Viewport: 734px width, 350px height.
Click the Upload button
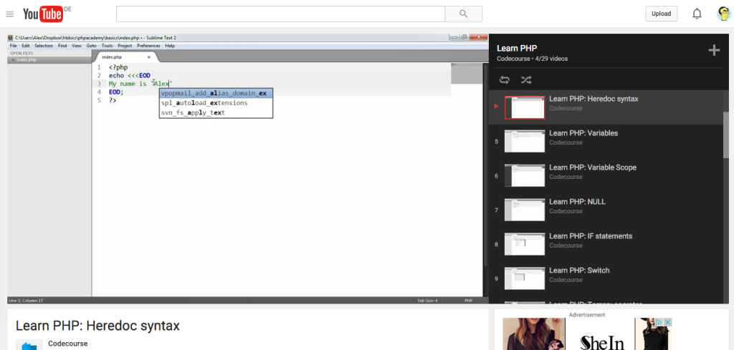click(661, 14)
